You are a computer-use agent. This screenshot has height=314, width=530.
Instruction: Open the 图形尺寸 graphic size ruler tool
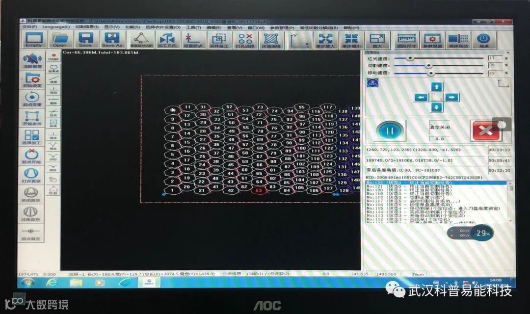[406, 40]
